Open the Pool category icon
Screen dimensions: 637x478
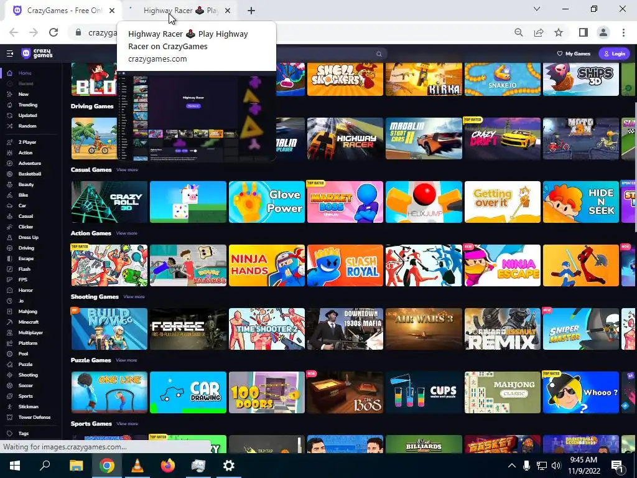[x=10, y=354]
